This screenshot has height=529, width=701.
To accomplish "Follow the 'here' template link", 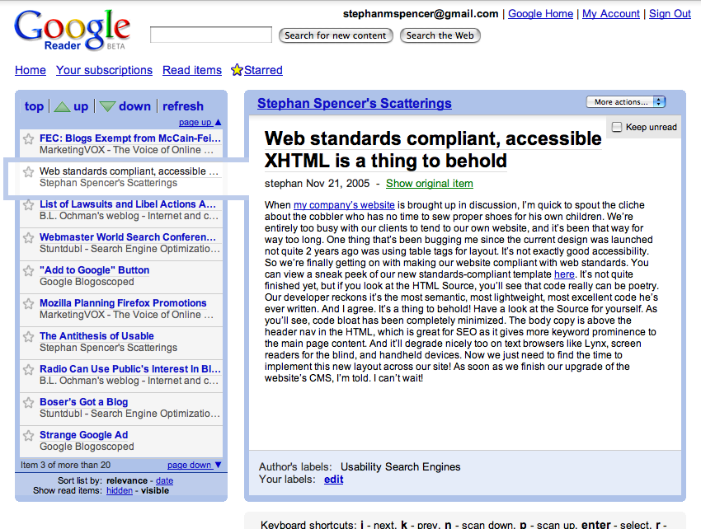I will tap(564, 274).
